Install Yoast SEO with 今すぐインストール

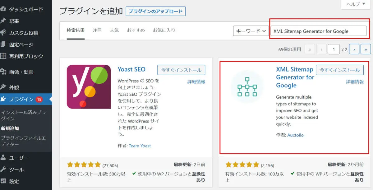pos(182,70)
